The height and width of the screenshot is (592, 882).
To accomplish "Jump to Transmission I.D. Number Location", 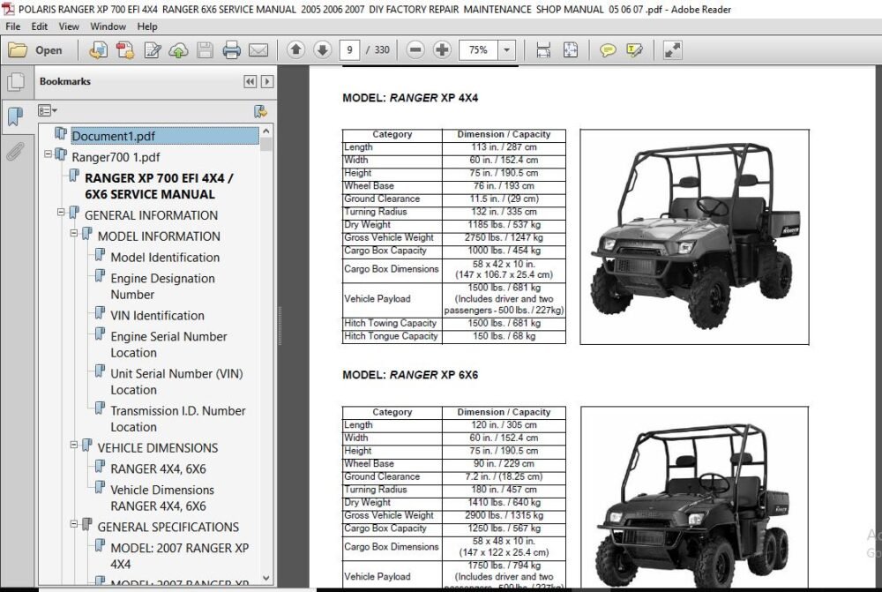I will coord(178,419).
